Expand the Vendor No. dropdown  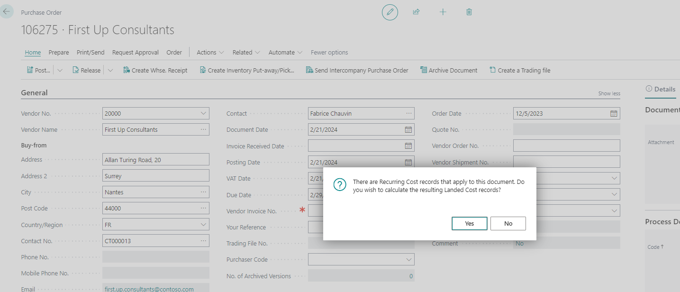coord(203,114)
